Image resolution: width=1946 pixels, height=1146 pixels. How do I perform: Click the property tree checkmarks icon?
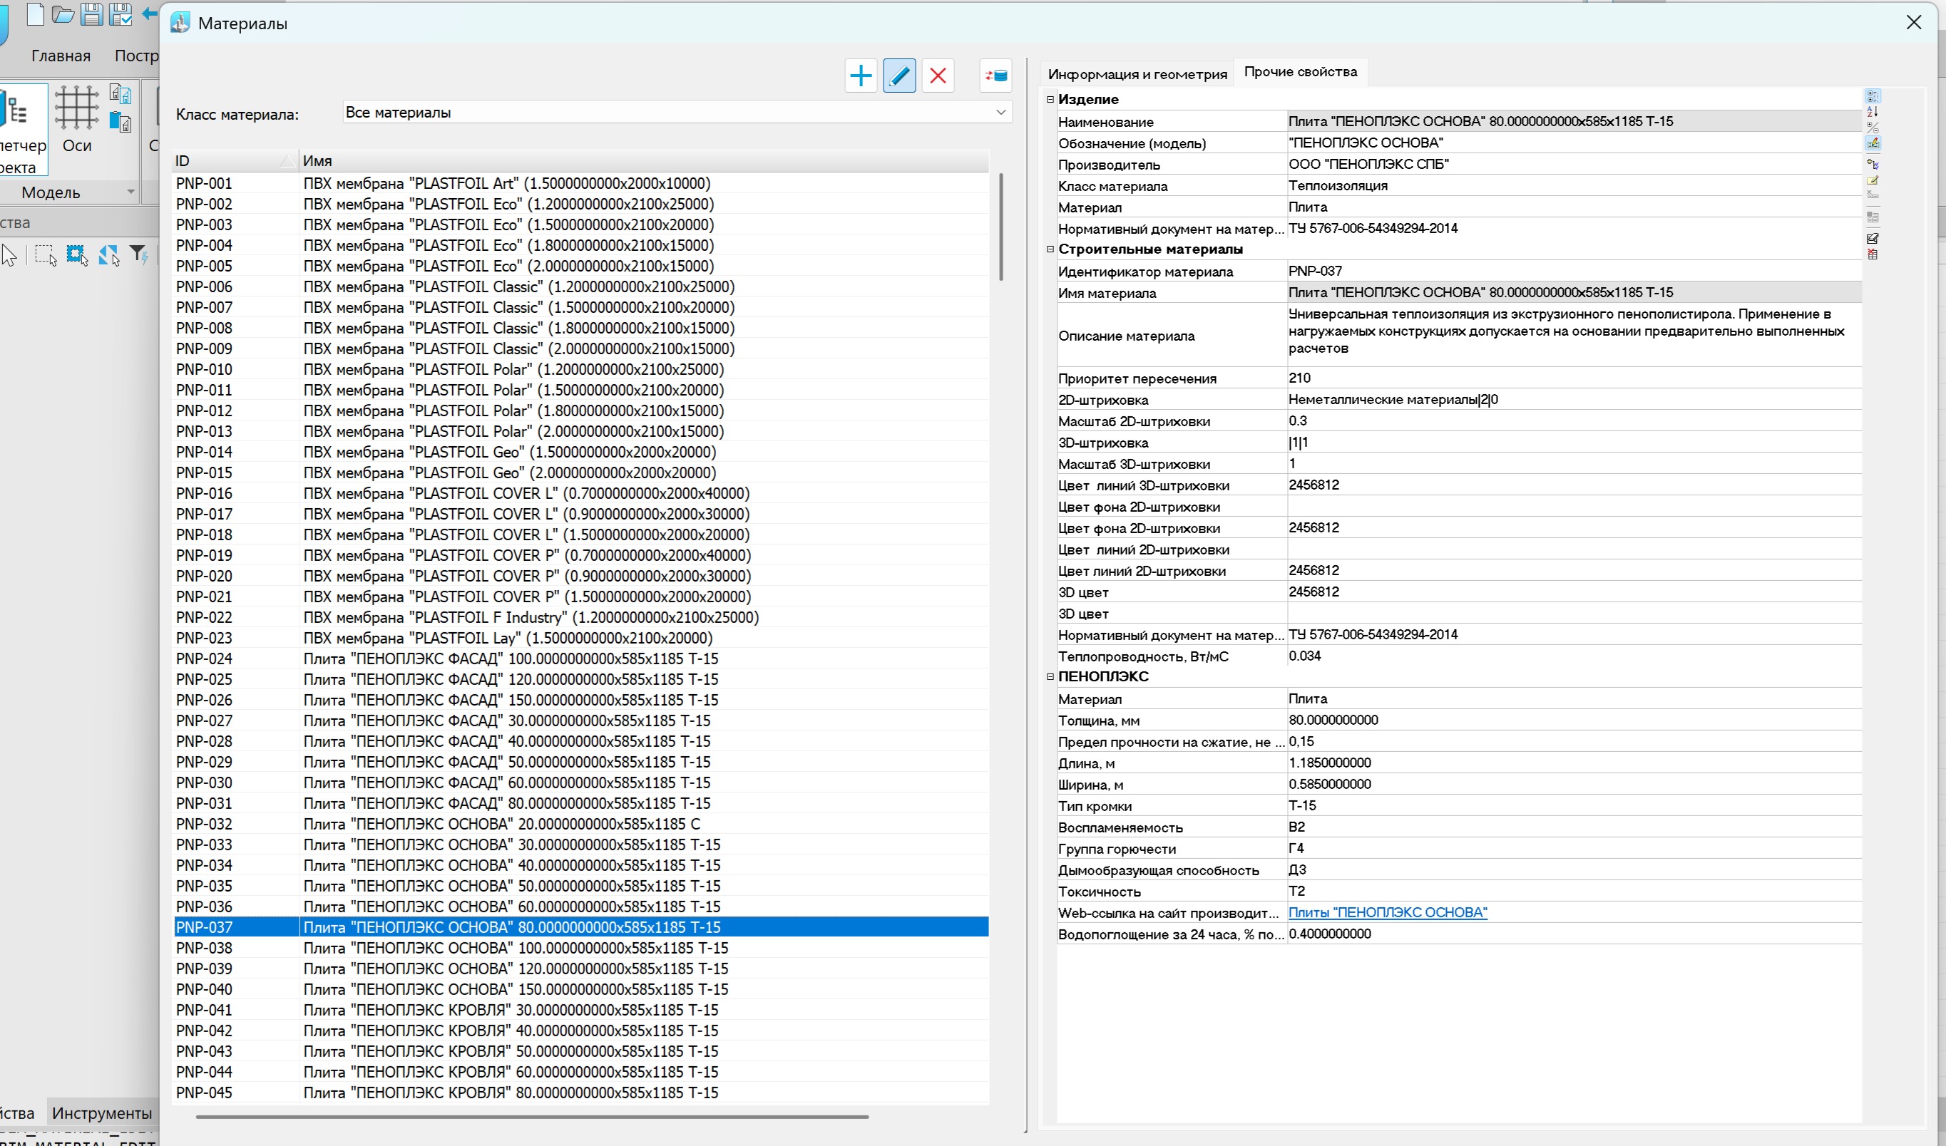(1873, 164)
